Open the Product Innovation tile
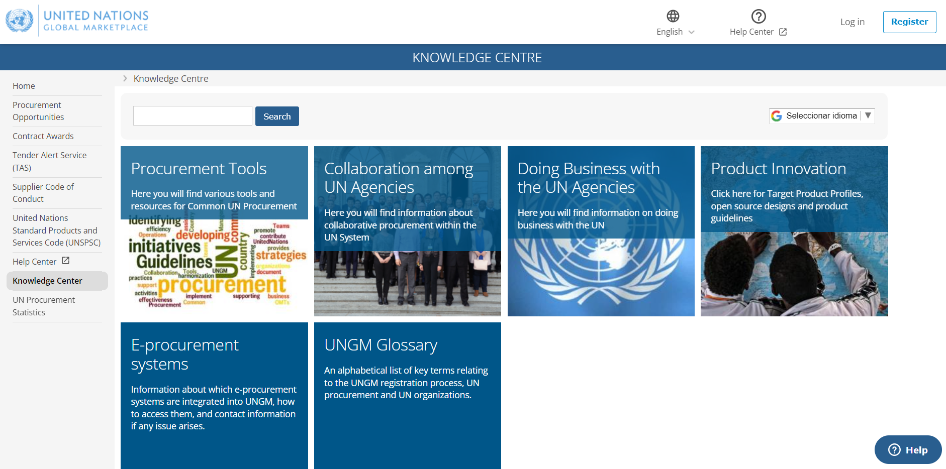 pyautogui.click(x=794, y=231)
